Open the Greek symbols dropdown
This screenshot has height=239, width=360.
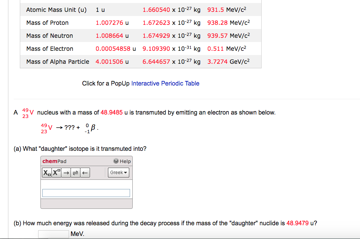pyautogui.click(x=119, y=173)
